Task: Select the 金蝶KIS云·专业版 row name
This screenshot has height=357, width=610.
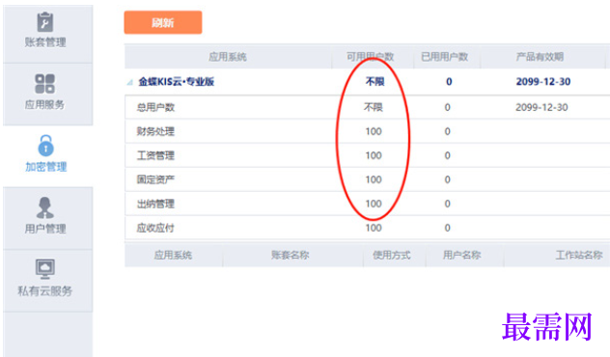Action: 177,82
